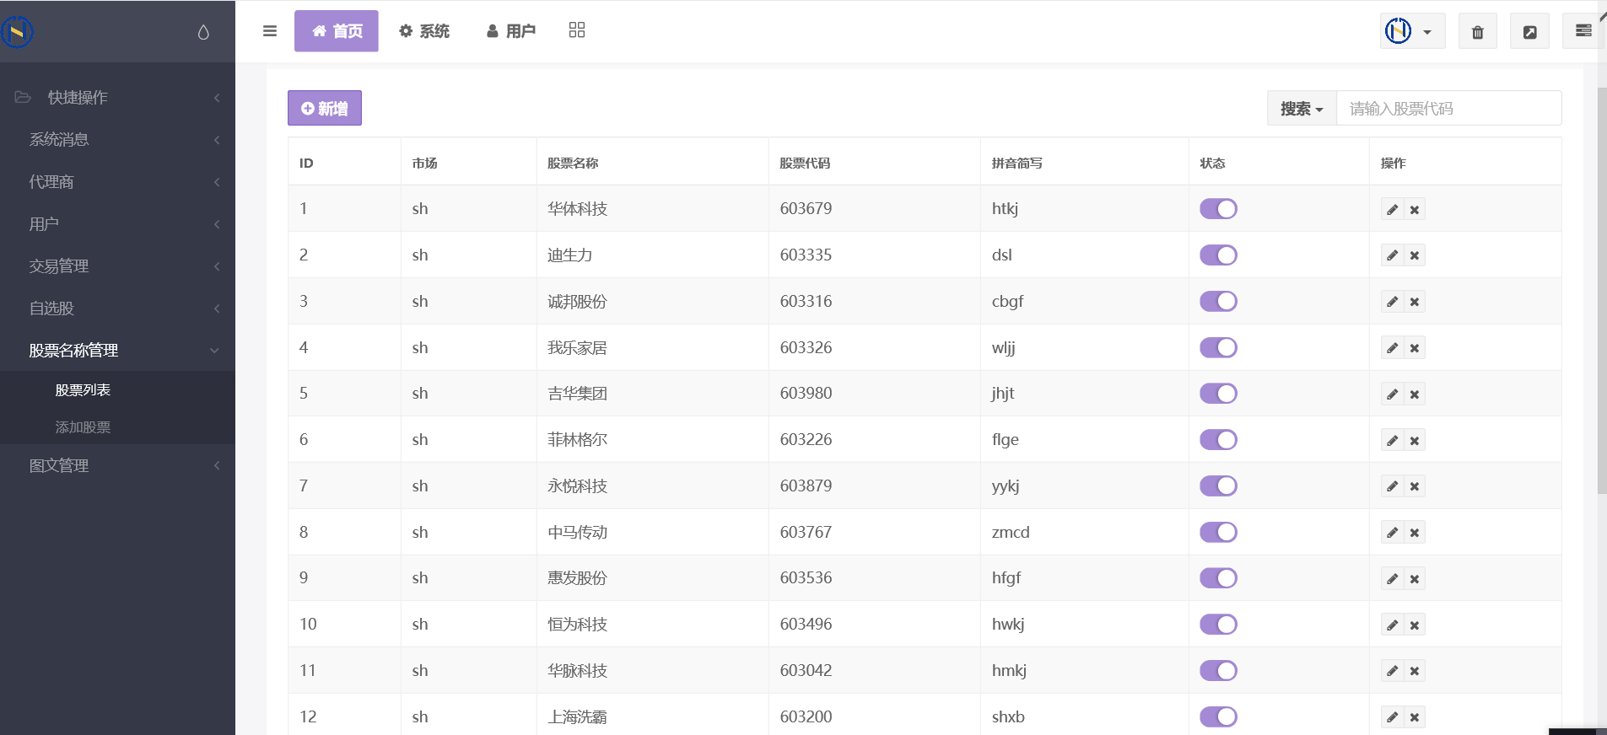Click the page vertical scrollbar

point(1601,291)
